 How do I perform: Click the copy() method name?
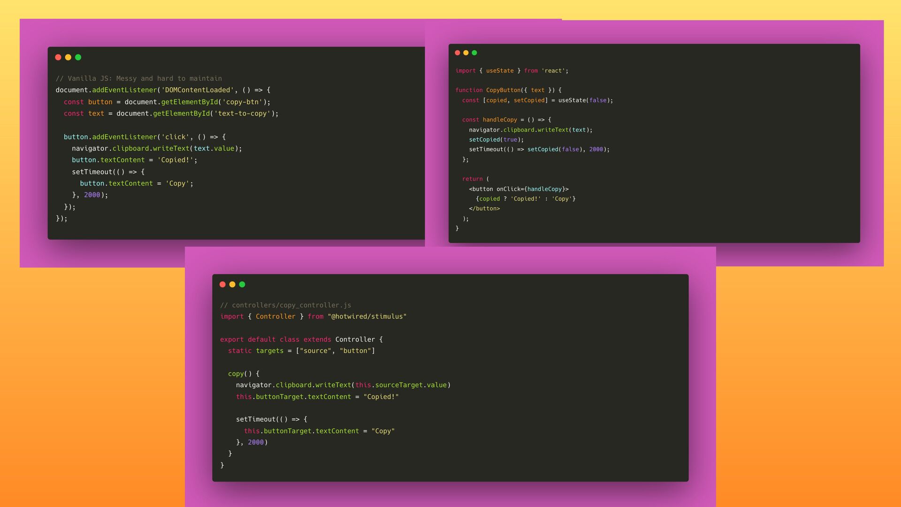(236, 374)
